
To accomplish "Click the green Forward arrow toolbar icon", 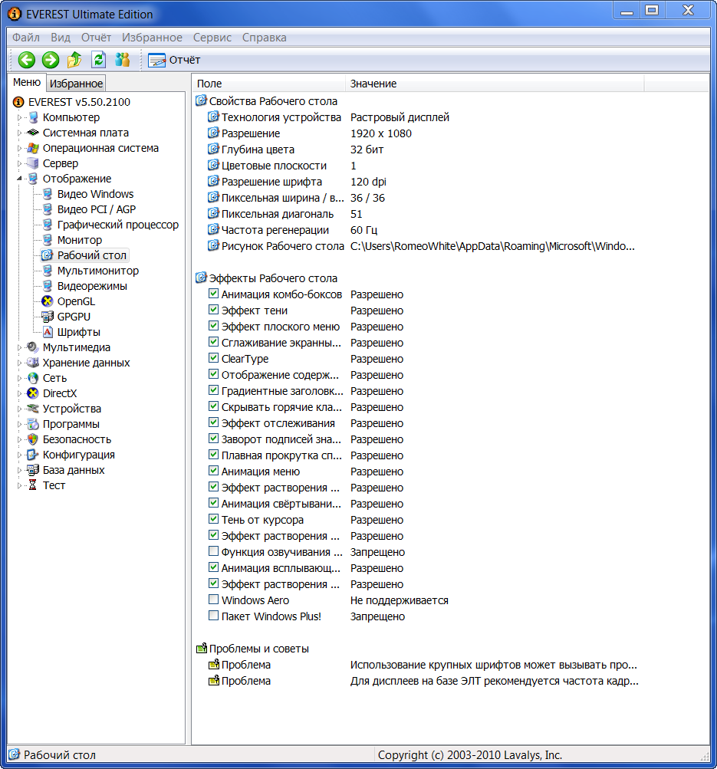I will [51, 60].
